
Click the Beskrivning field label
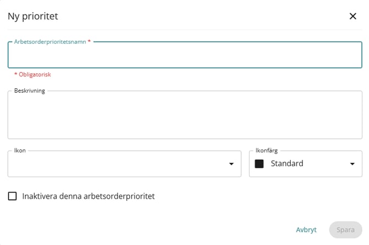point(29,91)
